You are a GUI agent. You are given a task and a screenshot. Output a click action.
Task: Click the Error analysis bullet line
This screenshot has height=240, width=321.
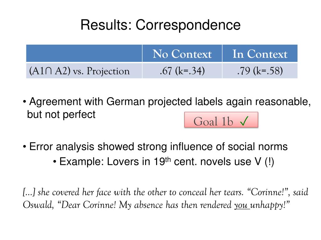[155, 147]
